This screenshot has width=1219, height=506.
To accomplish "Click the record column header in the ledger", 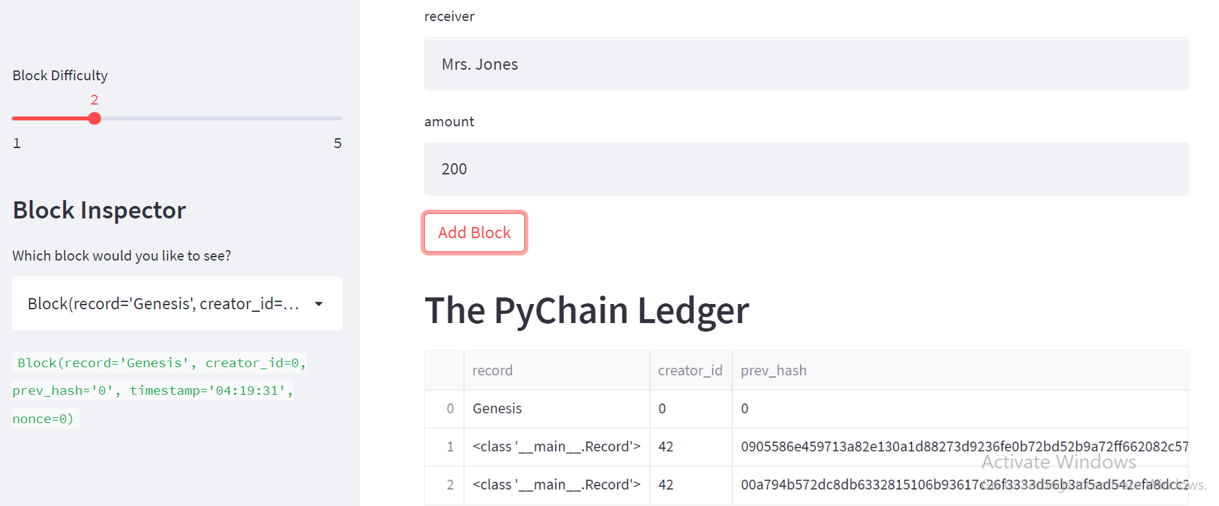I will pyautogui.click(x=492, y=370).
